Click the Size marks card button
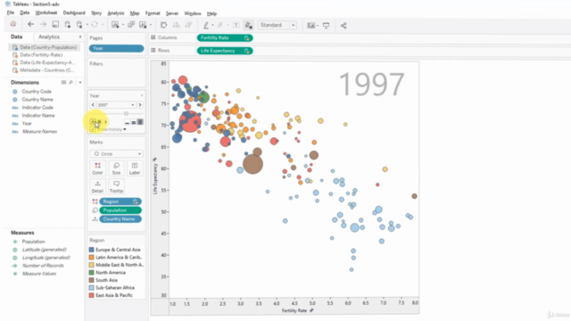Viewport: 571px width, 321px height. point(116,169)
